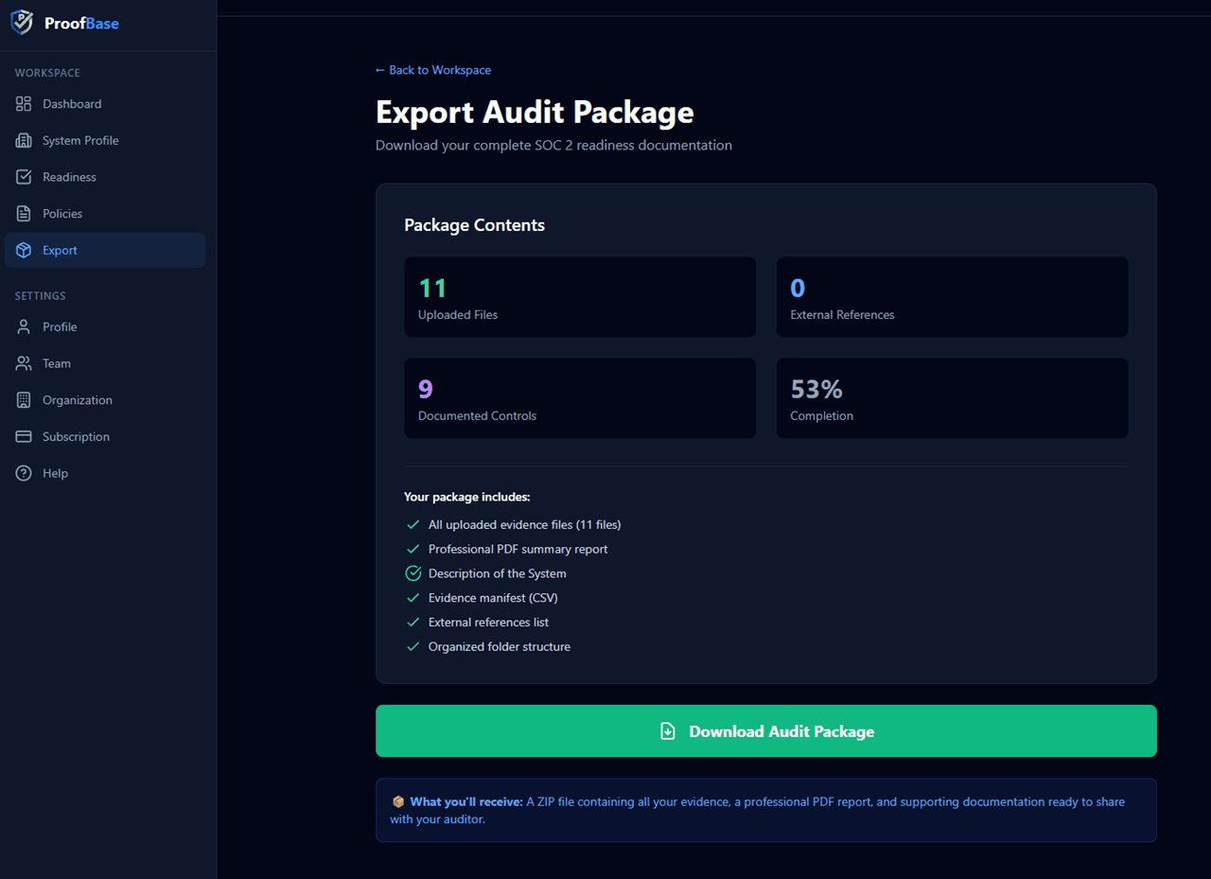Click the ProofBase shield logo
Screen dimensions: 1211x879
pos(21,22)
